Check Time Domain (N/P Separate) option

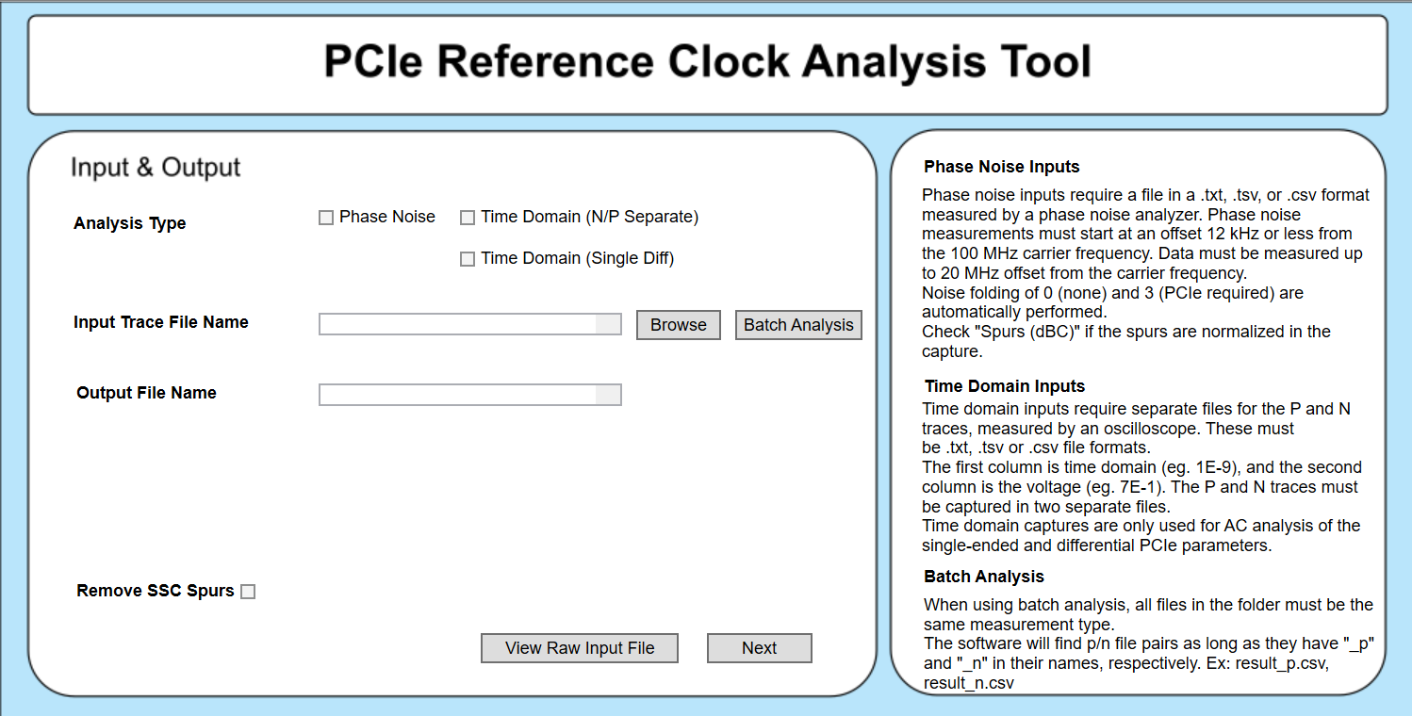point(468,218)
